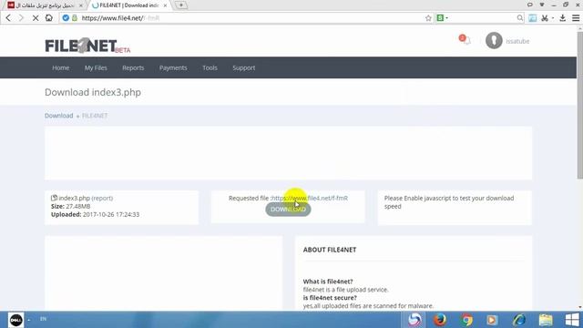
Task: Open the notifications bell with red badge
Action: 465,40
